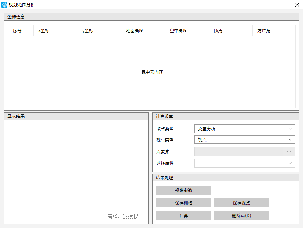Expand the 视点类型 dropdown list
This screenshot has width=303, height=228.
point(245,140)
